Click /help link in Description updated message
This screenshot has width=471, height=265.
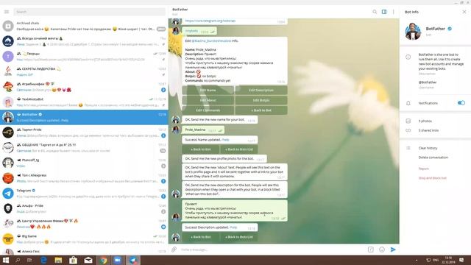tap(233, 227)
